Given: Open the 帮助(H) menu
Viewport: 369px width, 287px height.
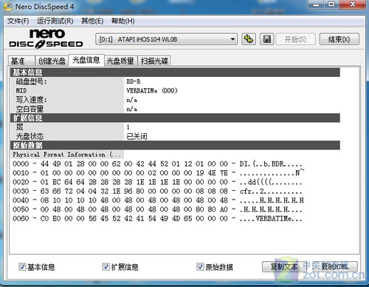Looking at the screenshot, I should coord(123,21).
